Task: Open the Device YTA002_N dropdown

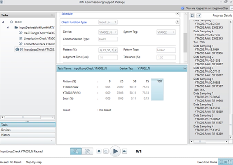Action: tap(108, 32)
